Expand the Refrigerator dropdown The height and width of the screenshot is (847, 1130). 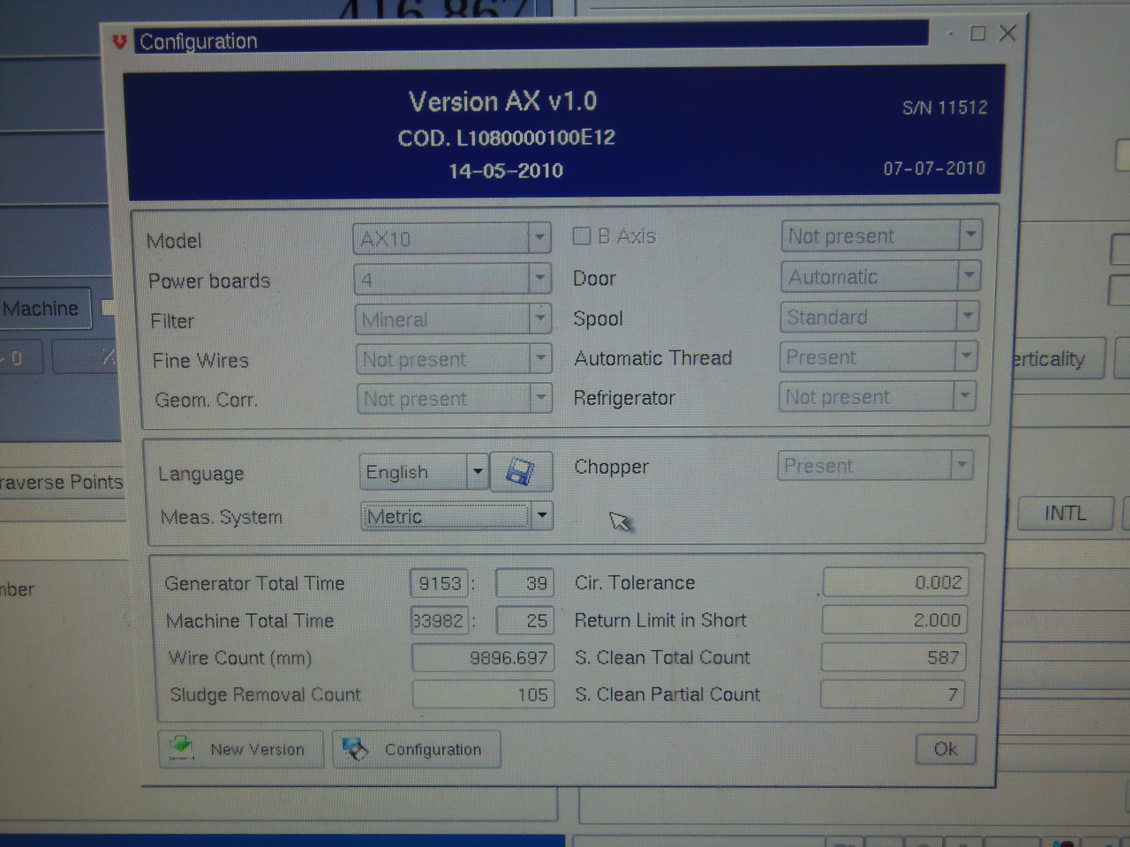878,396
